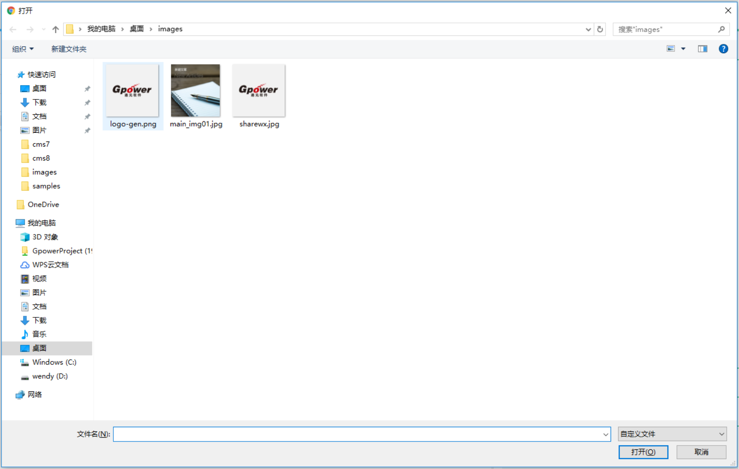Click 新建文件夹 to create folder

click(69, 49)
